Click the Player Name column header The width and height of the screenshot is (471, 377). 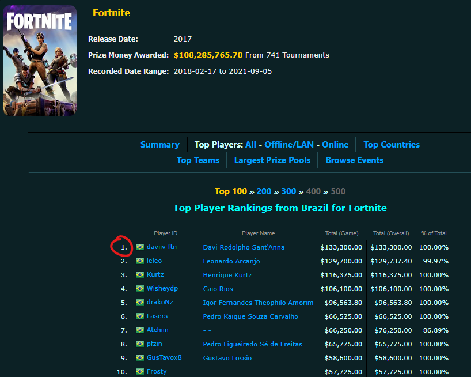[259, 233]
